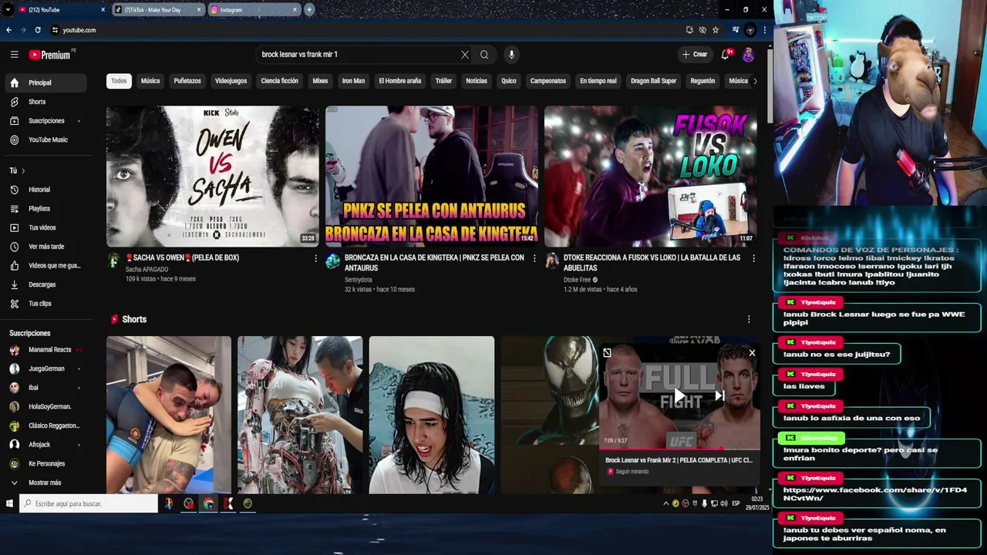987x555 pixels.
Task: Close the miniplayer
Action: click(752, 353)
